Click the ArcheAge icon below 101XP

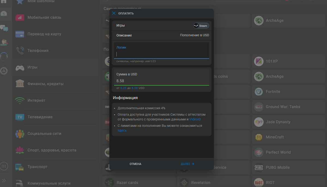(259, 77)
